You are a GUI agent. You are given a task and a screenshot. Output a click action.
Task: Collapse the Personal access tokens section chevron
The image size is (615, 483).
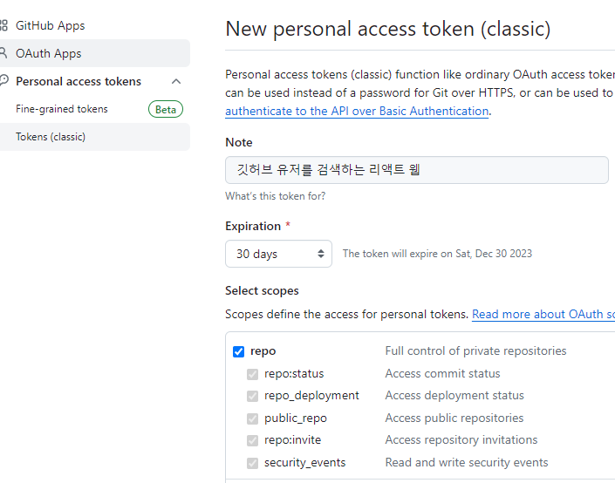pyautogui.click(x=176, y=81)
